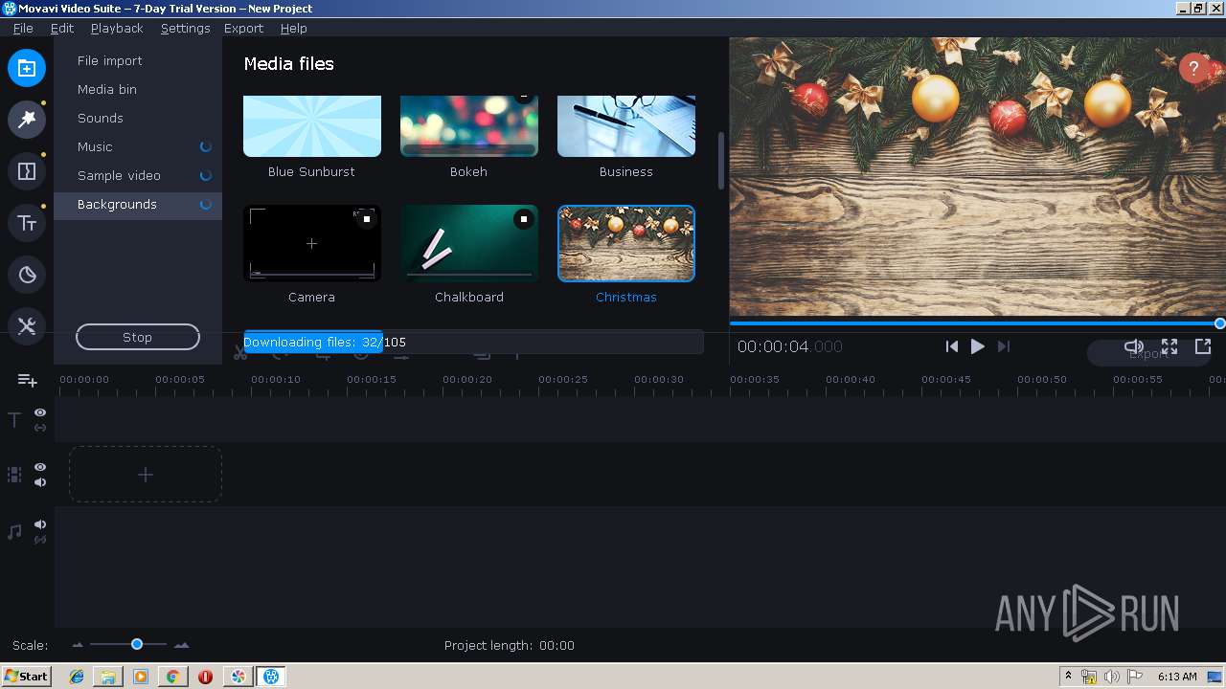Open the More tools wrench sidebar icon
The height and width of the screenshot is (689, 1226).
pos(27,326)
